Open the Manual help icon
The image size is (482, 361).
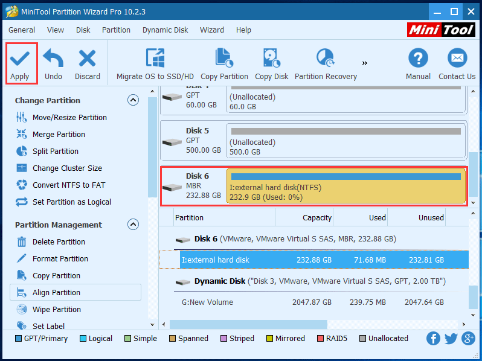(x=418, y=59)
